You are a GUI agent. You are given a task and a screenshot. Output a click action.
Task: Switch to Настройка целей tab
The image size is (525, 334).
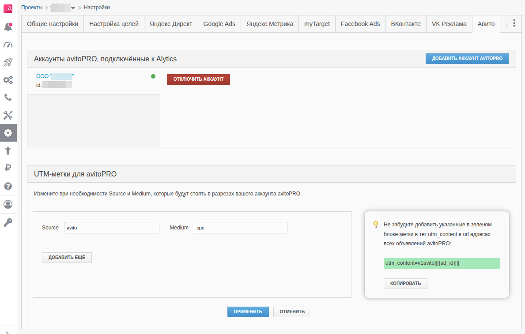point(114,24)
